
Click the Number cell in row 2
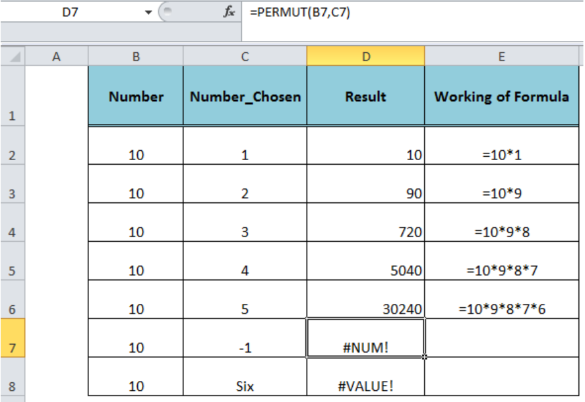click(136, 146)
